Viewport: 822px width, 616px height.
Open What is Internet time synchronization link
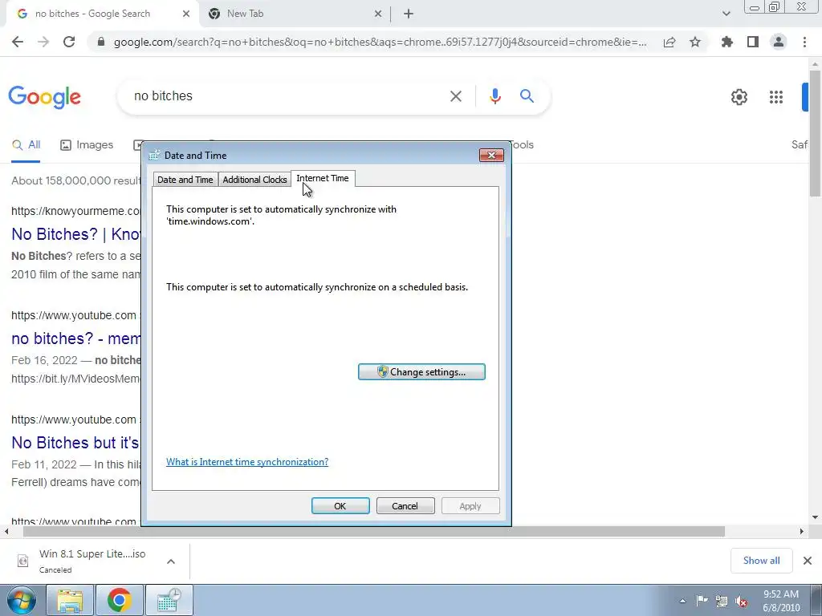247,461
